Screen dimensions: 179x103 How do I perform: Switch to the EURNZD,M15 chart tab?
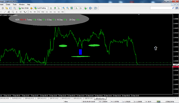[x=17, y=98]
